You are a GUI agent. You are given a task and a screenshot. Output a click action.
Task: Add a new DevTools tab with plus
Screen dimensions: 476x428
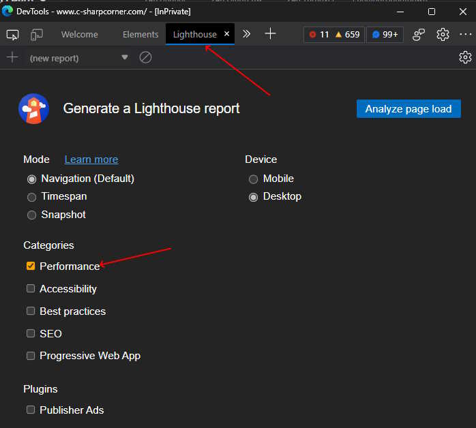point(270,33)
